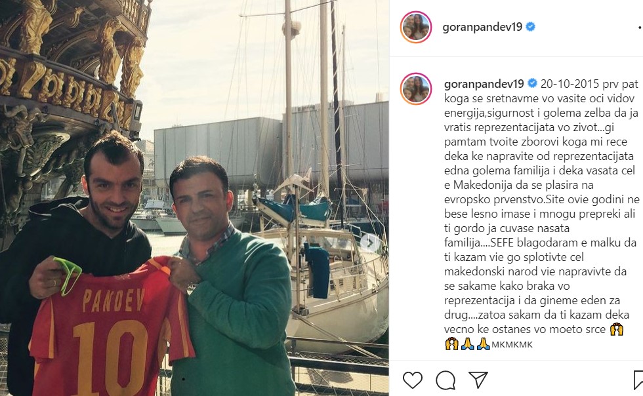Click the MKMKMK text ending the caption
This screenshot has width=643, height=396.
click(x=512, y=345)
